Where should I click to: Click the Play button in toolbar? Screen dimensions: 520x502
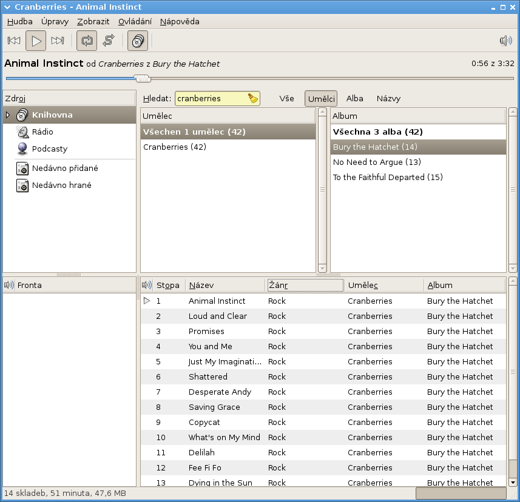[36, 41]
